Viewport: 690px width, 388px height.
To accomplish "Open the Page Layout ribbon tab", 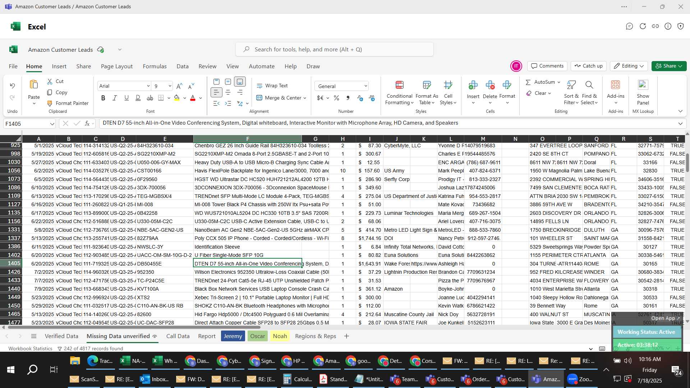I will (117, 66).
